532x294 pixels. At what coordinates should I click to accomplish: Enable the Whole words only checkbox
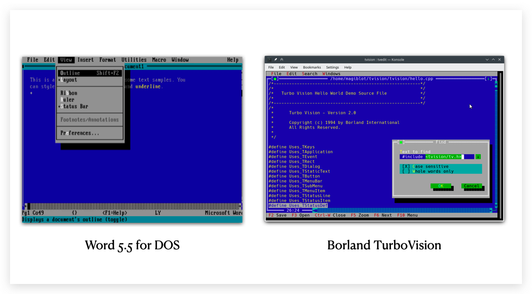(x=428, y=171)
